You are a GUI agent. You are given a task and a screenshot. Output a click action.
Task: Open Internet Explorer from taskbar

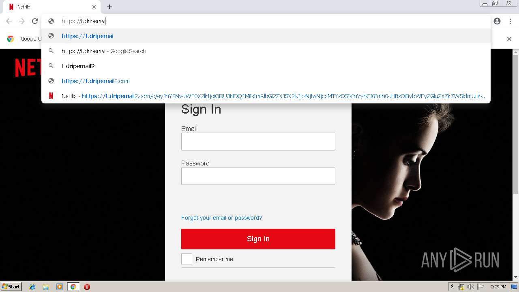pyautogui.click(x=32, y=287)
